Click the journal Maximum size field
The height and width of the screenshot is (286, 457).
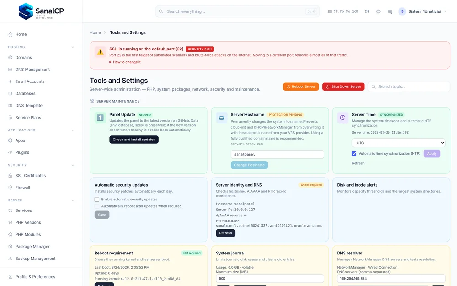point(270,278)
